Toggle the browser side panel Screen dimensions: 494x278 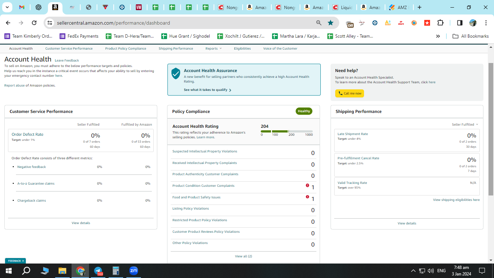coord(459,23)
